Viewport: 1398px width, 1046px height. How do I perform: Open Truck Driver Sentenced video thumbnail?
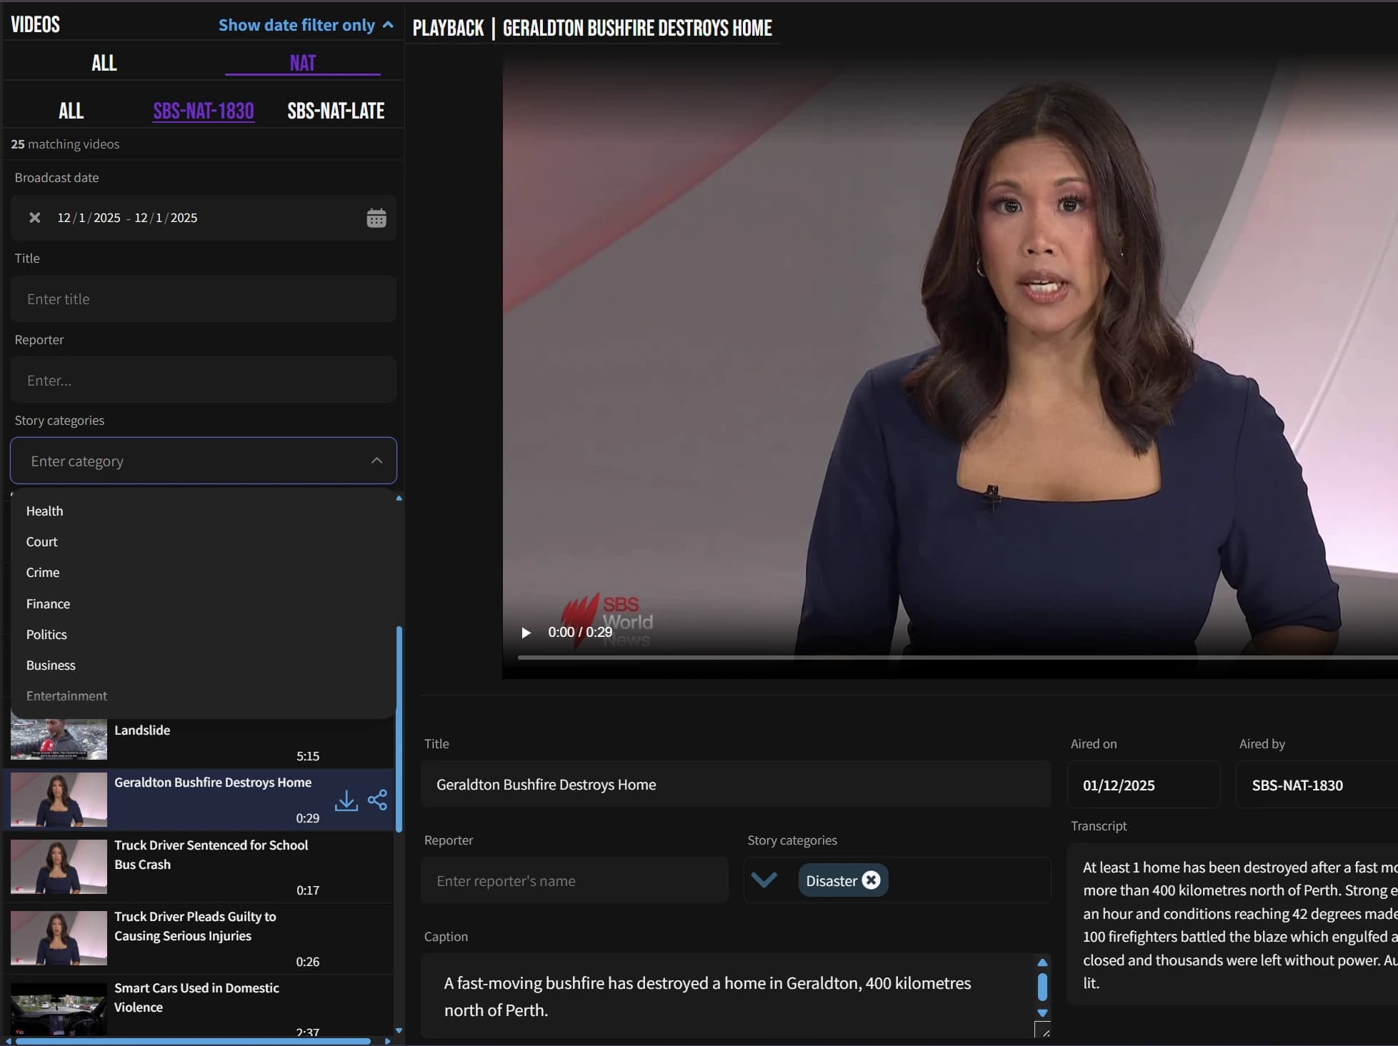coord(59,866)
